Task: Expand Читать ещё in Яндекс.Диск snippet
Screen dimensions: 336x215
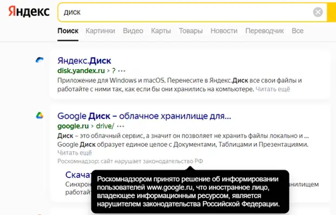Action: pyautogui.click(x=273, y=89)
